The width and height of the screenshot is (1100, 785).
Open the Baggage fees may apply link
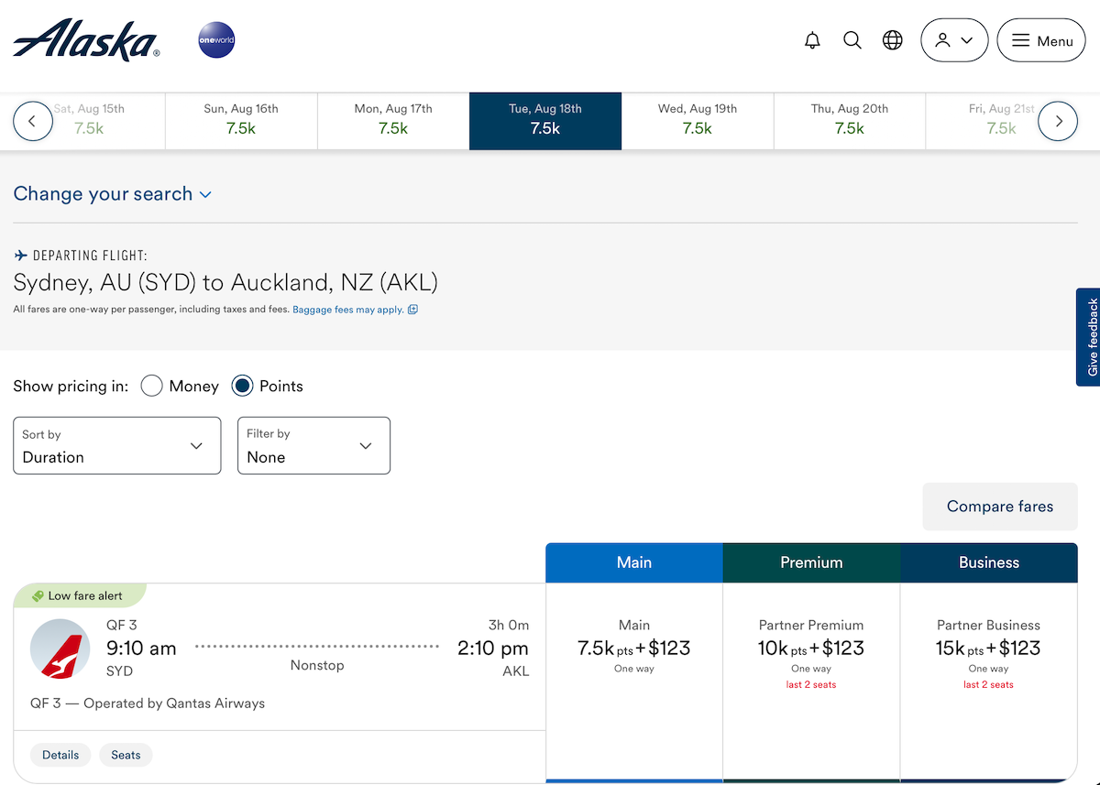coord(347,310)
